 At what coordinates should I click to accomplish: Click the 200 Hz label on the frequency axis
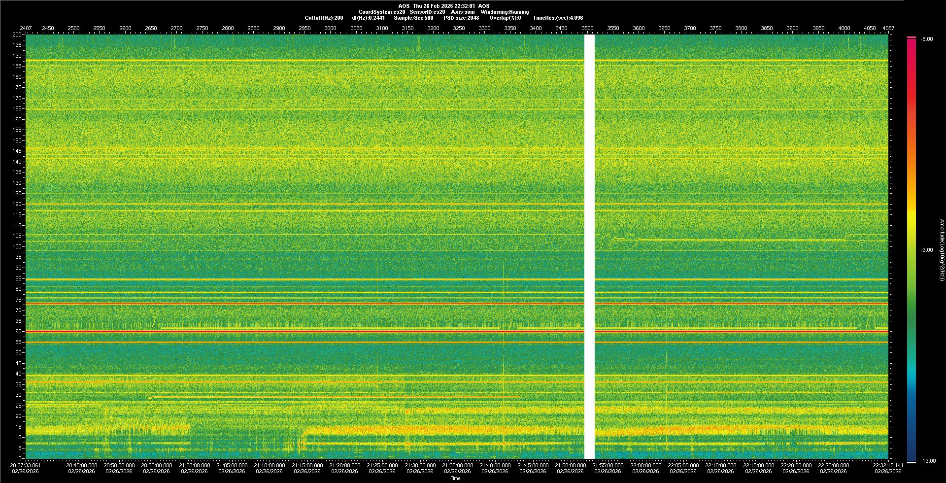[17, 35]
